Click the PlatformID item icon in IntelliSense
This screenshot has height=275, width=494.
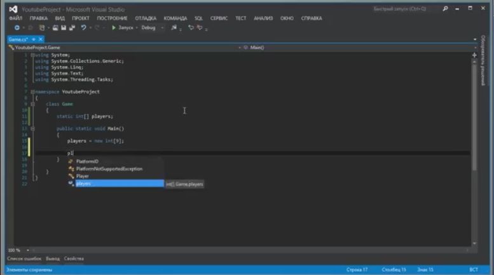pos(71,161)
